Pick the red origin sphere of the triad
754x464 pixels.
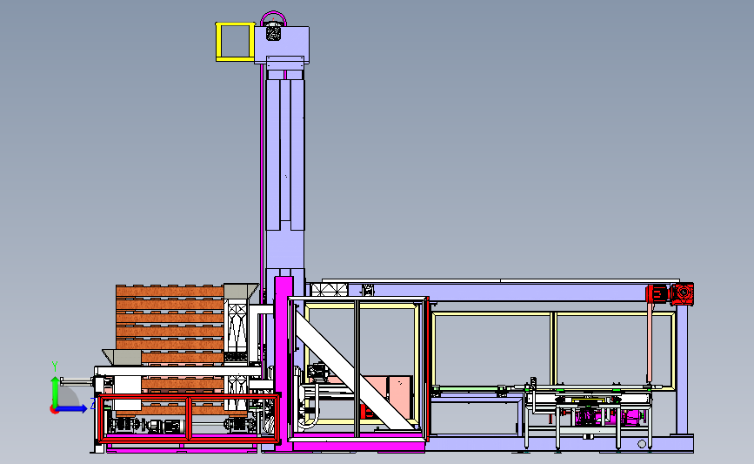click(x=54, y=409)
